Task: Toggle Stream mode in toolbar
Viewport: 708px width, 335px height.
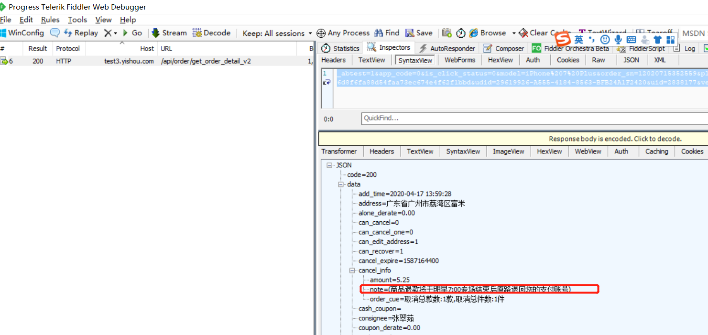Action: [x=169, y=33]
